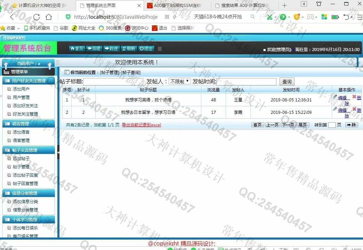Click the 帖子标题 search input field
363x250 pixels.
pos(113,82)
